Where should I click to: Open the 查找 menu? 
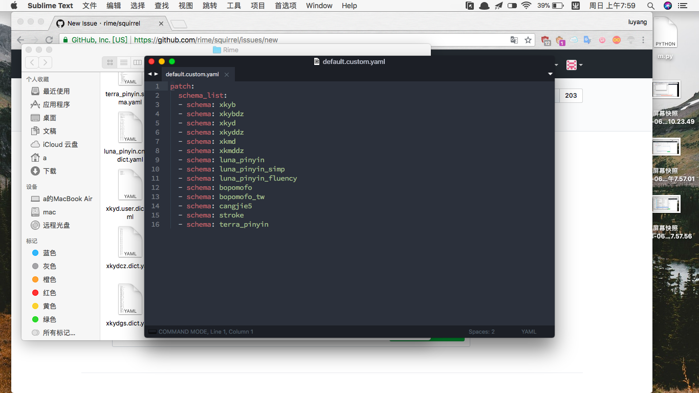pyautogui.click(x=162, y=6)
